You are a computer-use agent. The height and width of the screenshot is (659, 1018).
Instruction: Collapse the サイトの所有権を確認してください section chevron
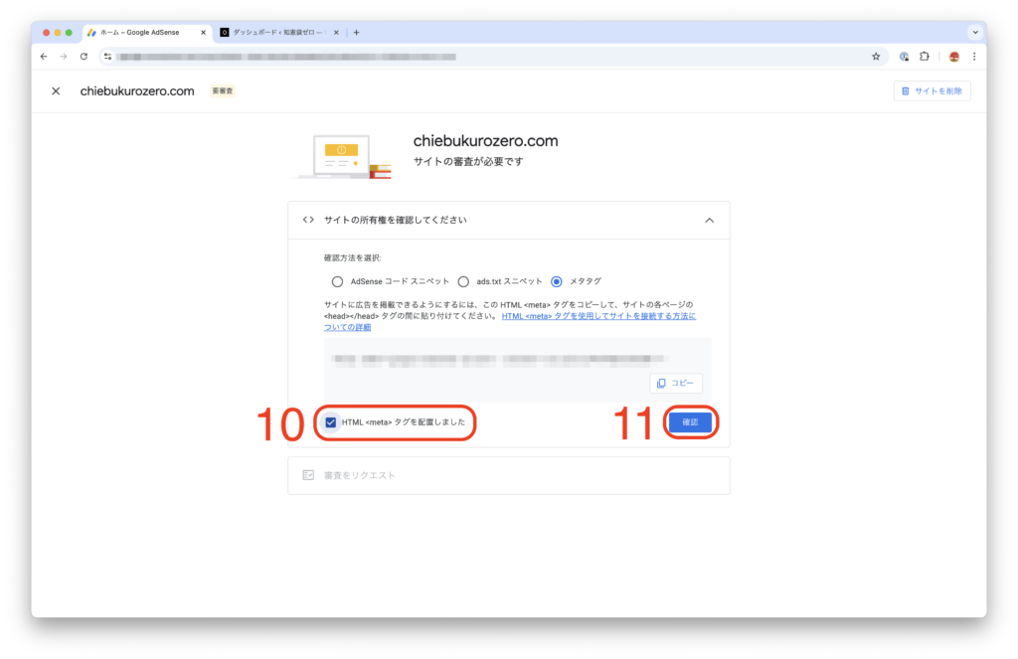click(x=710, y=221)
